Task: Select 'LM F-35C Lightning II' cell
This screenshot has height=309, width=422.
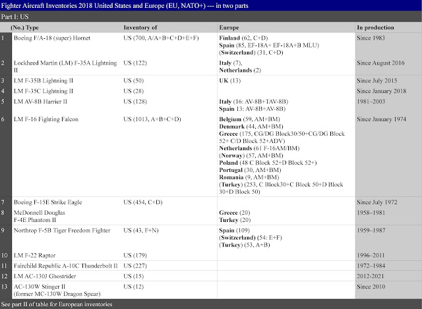Action: [x=44, y=91]
